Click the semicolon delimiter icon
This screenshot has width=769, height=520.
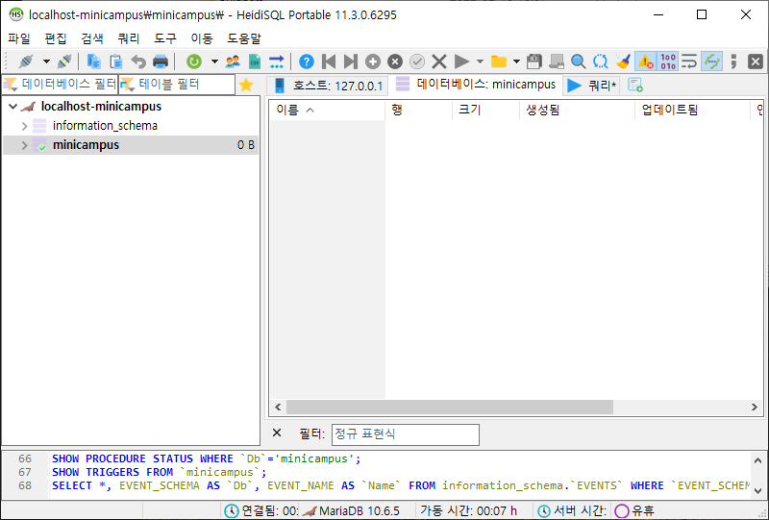[733, 62]
